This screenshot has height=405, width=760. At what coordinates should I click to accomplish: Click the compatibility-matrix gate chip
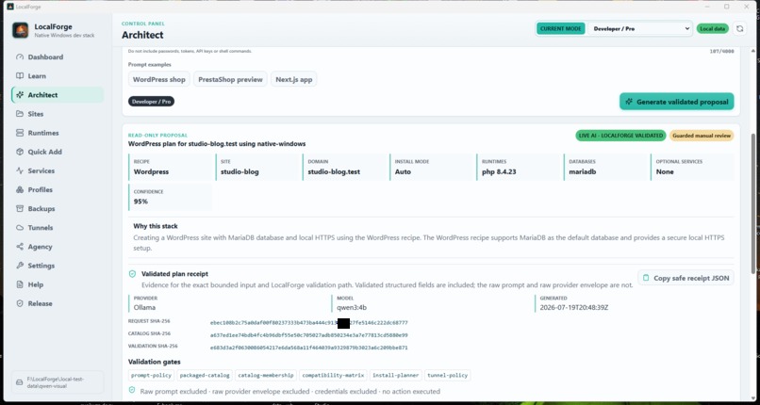[x=333, y=375]
